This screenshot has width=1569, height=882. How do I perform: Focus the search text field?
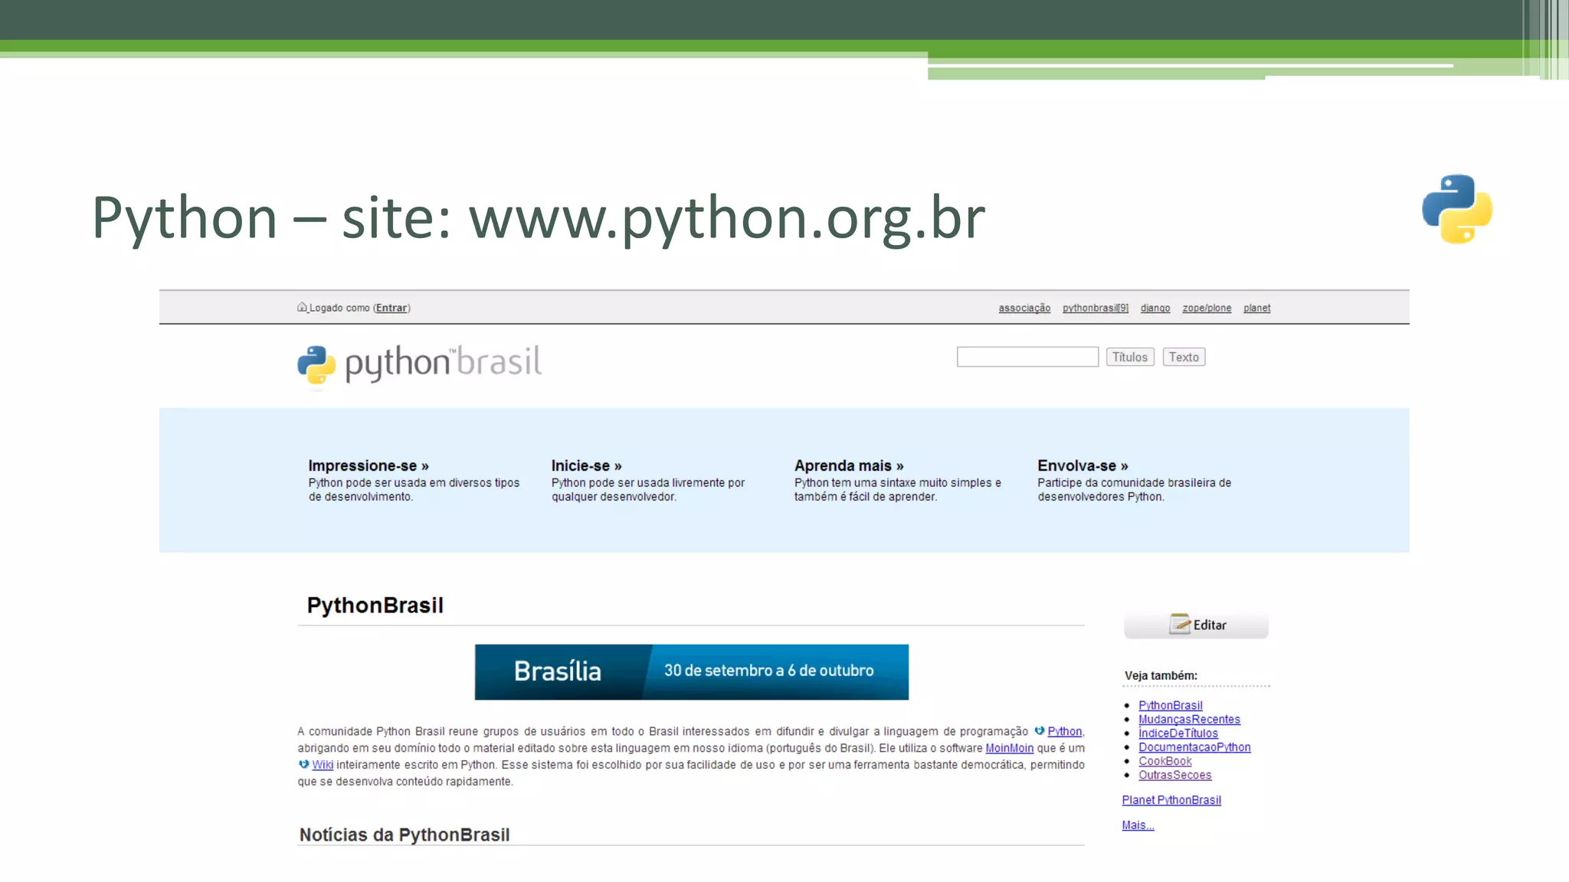(x=1027, y=357)
